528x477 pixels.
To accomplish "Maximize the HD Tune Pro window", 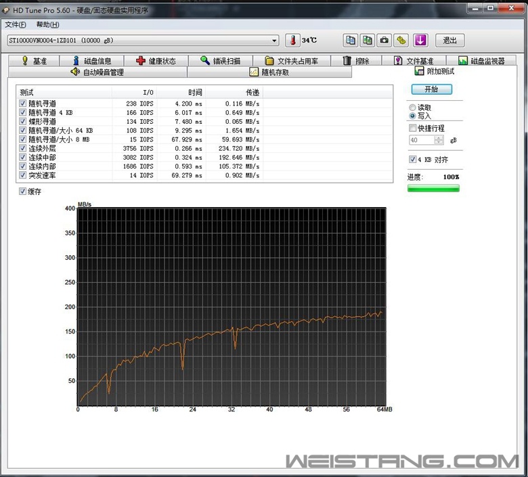I will [x=491, y=7].
